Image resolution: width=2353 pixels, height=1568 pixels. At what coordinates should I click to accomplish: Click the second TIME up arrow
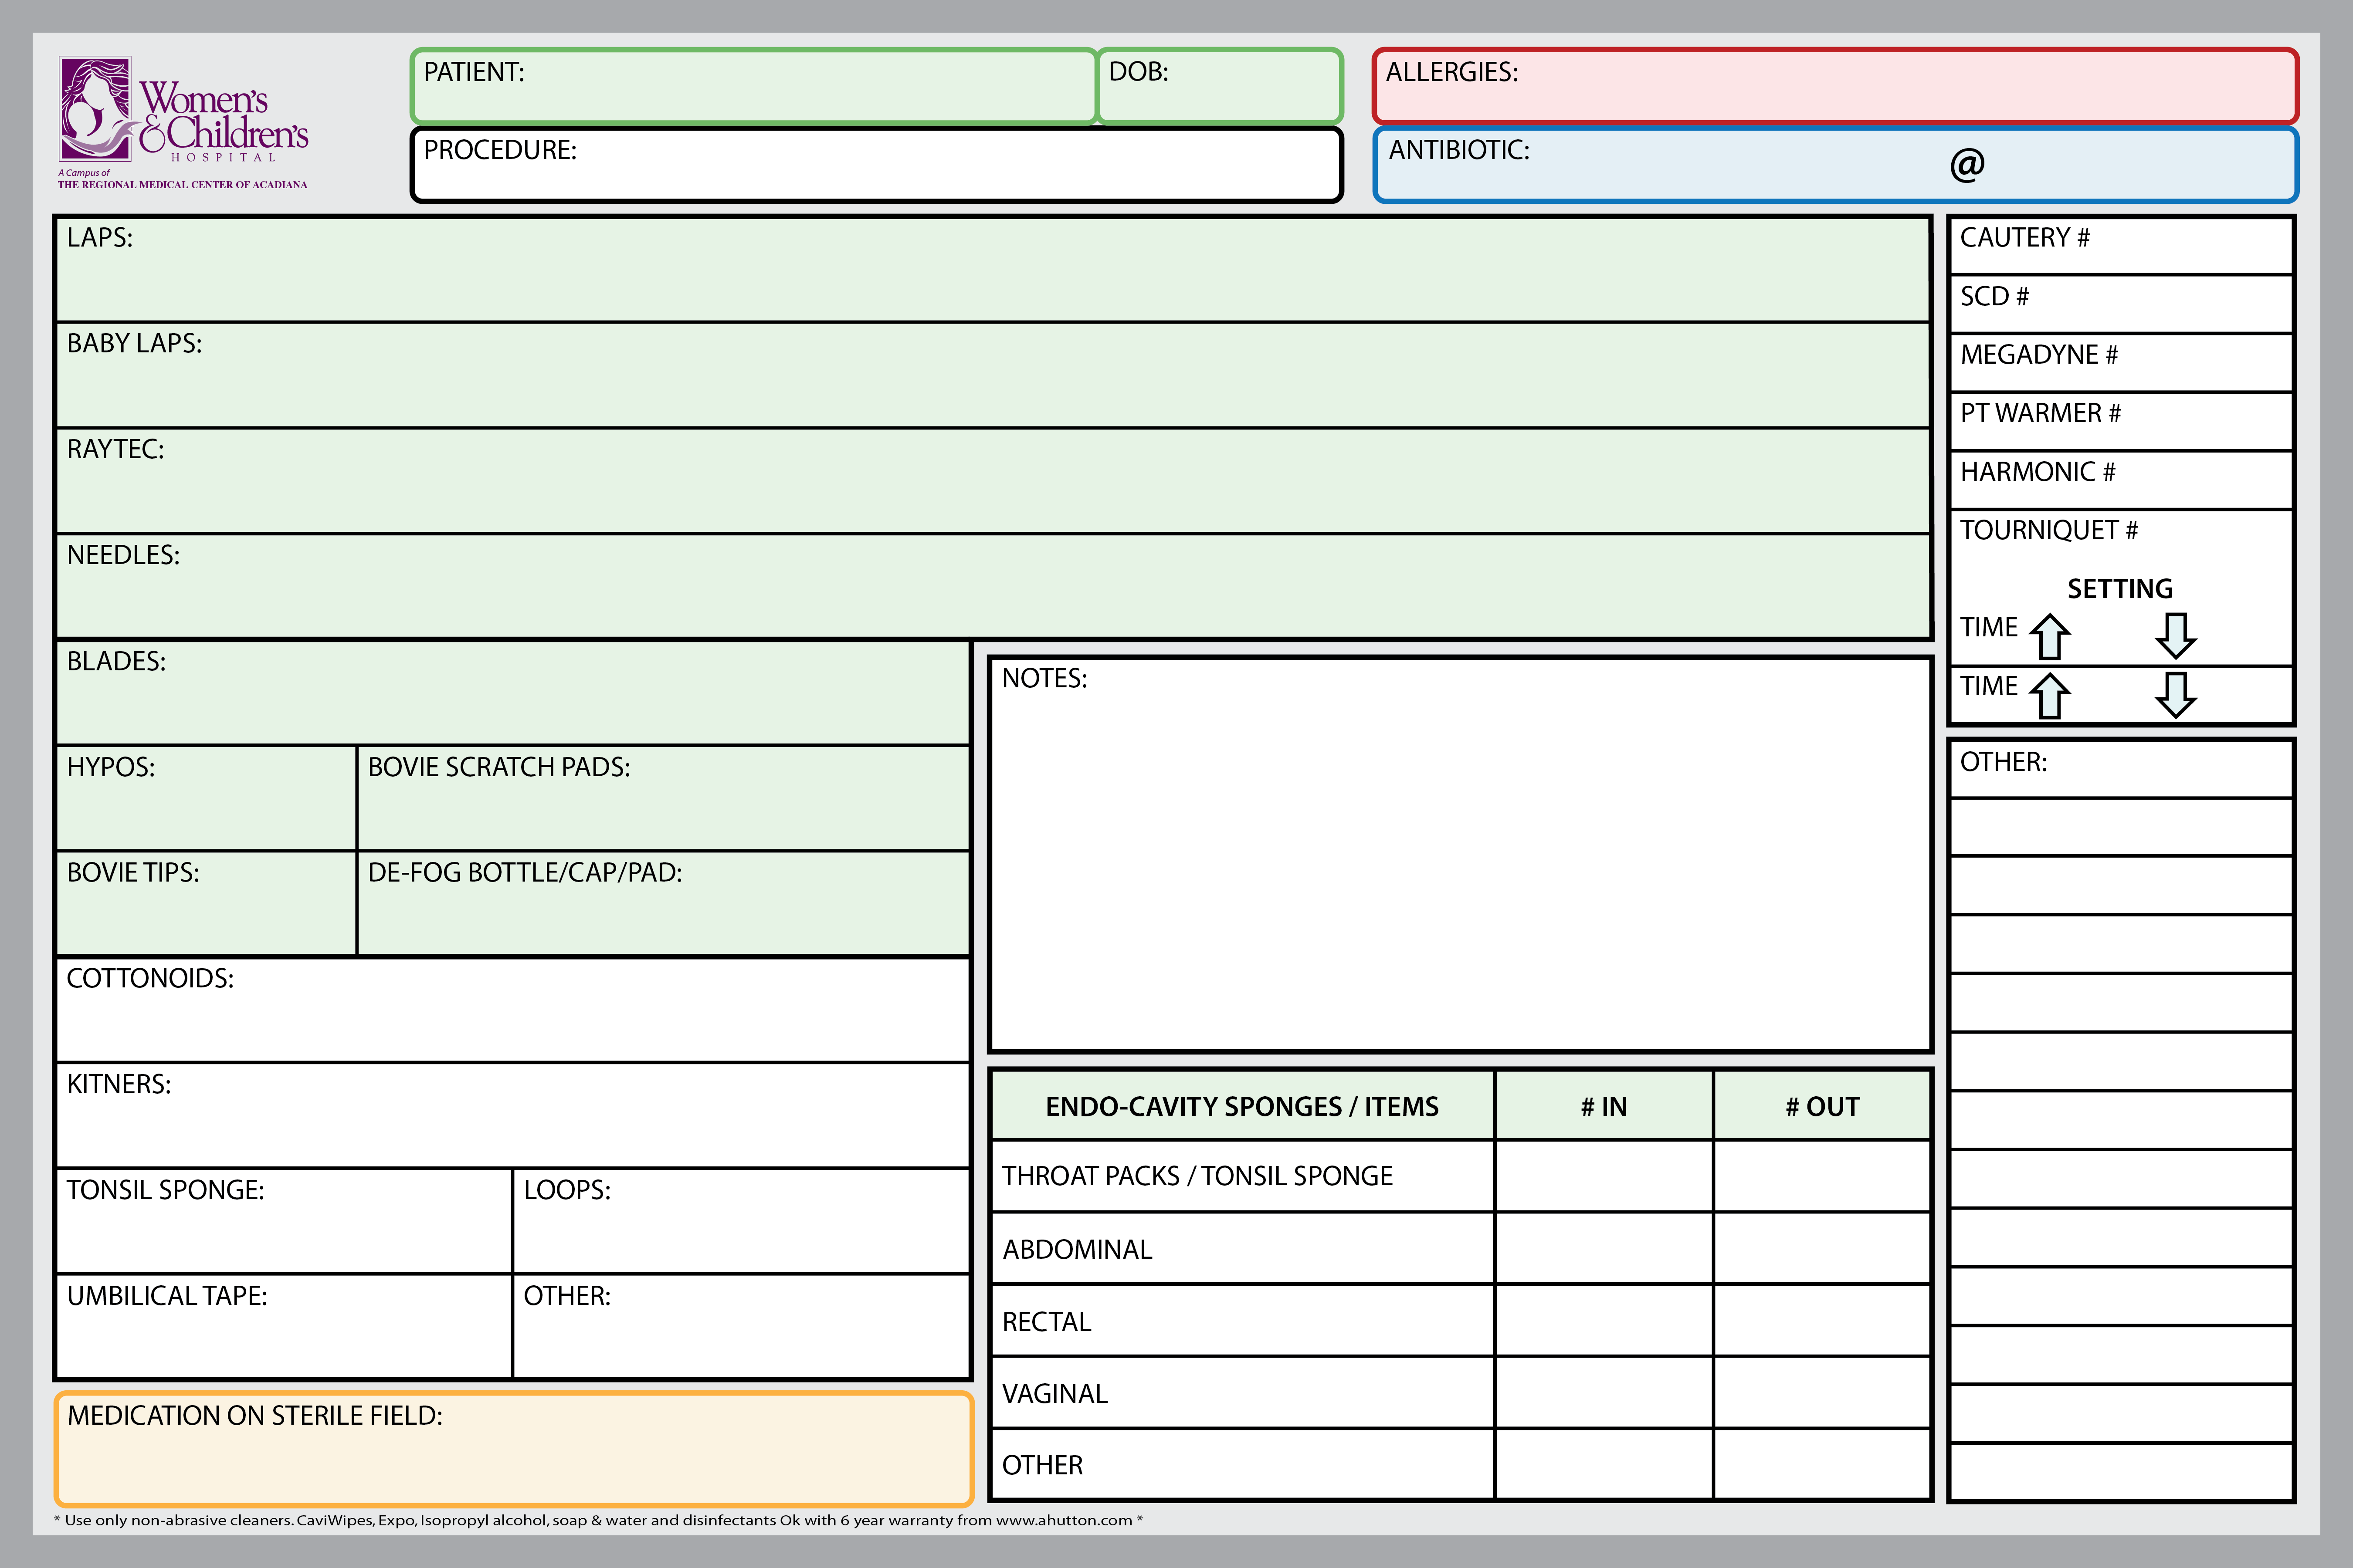coord(2050,695)
